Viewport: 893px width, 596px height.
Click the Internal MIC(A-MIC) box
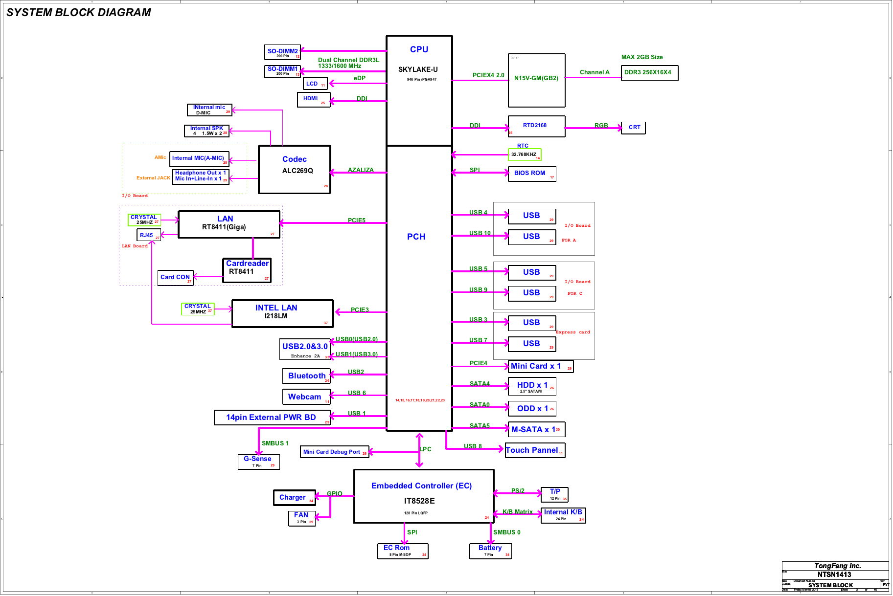[199, 159]
